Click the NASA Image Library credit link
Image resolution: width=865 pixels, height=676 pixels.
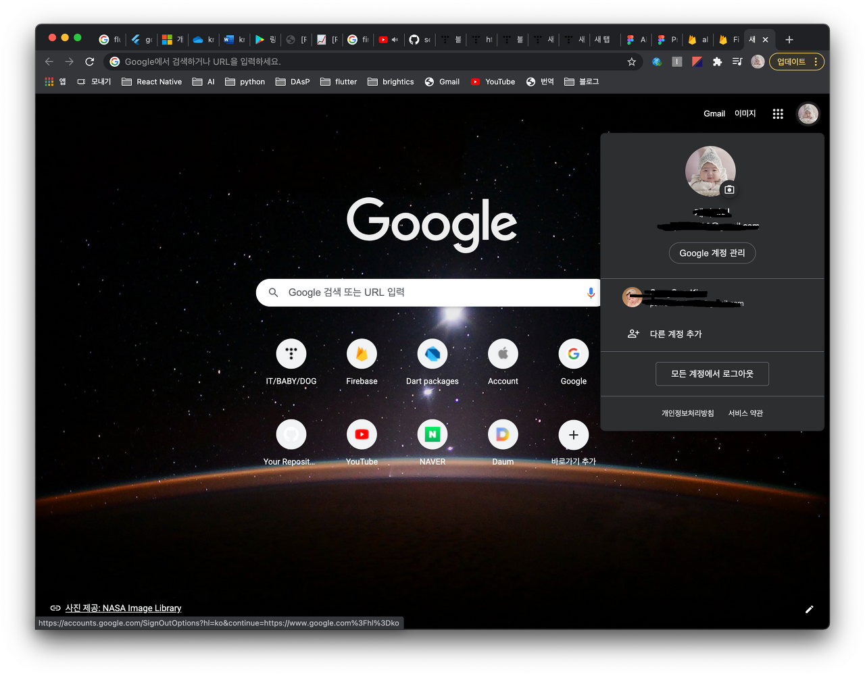click(123, 608)
